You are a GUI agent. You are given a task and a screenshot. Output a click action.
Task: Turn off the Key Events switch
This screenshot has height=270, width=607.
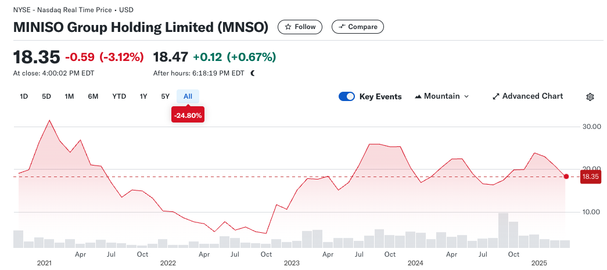coord(346,96)
